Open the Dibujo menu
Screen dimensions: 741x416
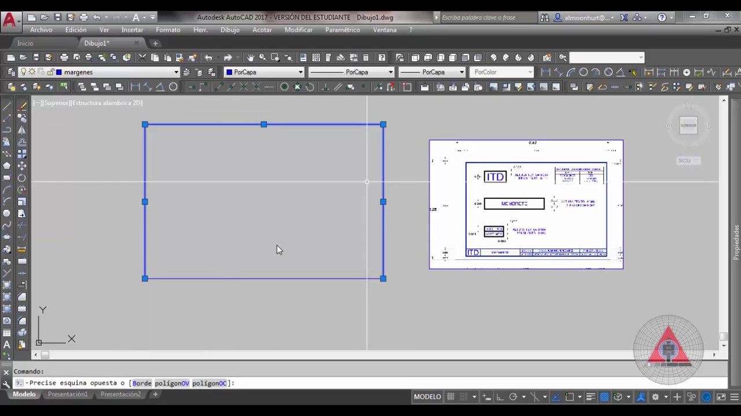[x=230, y=30]
